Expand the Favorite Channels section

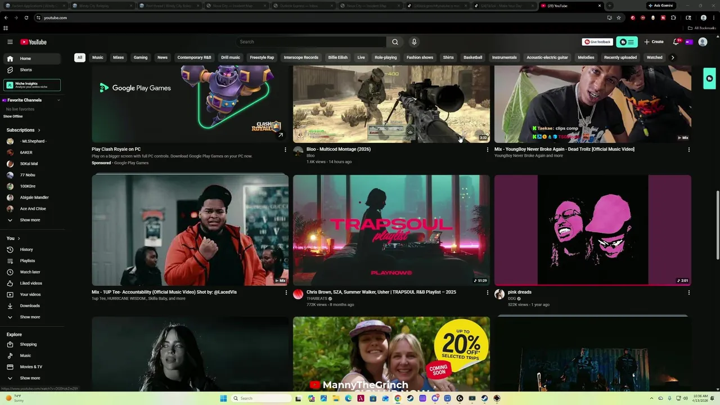(x=58, y=100)
